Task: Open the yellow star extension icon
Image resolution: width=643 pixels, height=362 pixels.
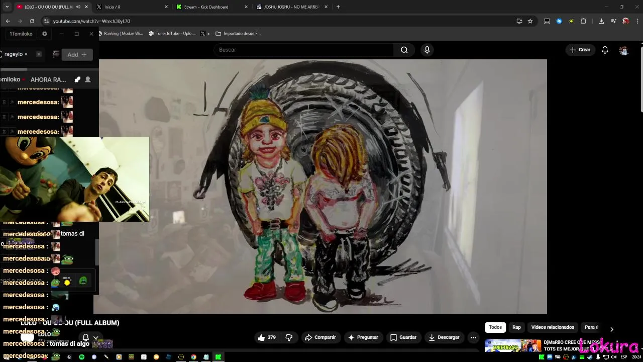Action: coord(571,21)
